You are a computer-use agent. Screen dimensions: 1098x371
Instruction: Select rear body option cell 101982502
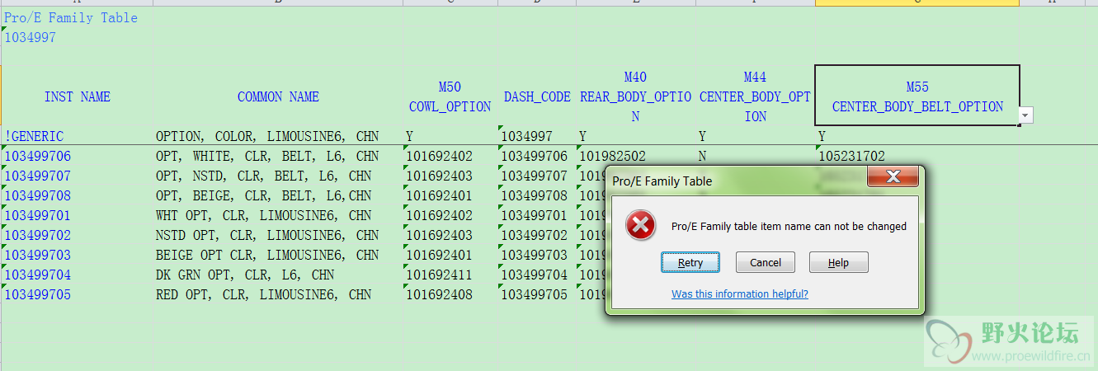coord(635,156)
